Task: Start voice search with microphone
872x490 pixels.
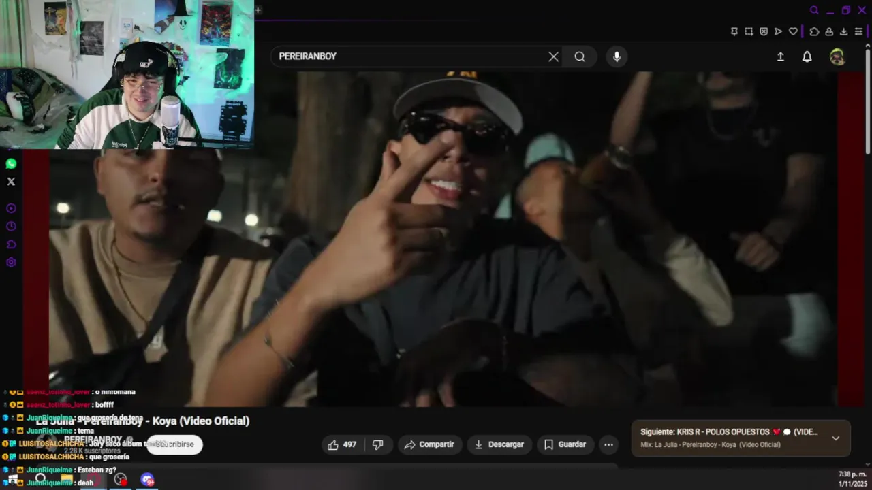Action: point(617,56)
